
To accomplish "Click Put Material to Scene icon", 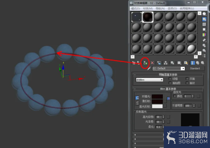I will (139, 63).
